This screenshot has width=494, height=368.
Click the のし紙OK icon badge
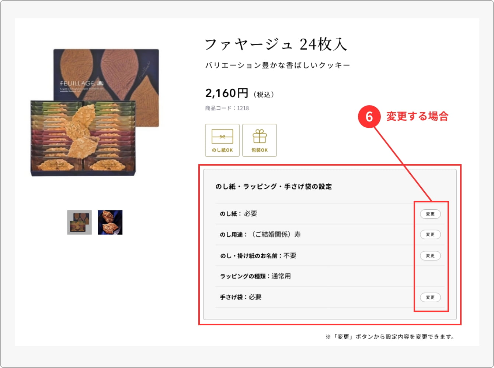(x=222, y=140)
